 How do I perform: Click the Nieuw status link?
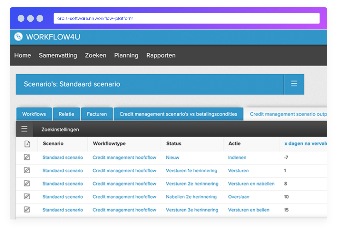point(172,157)
